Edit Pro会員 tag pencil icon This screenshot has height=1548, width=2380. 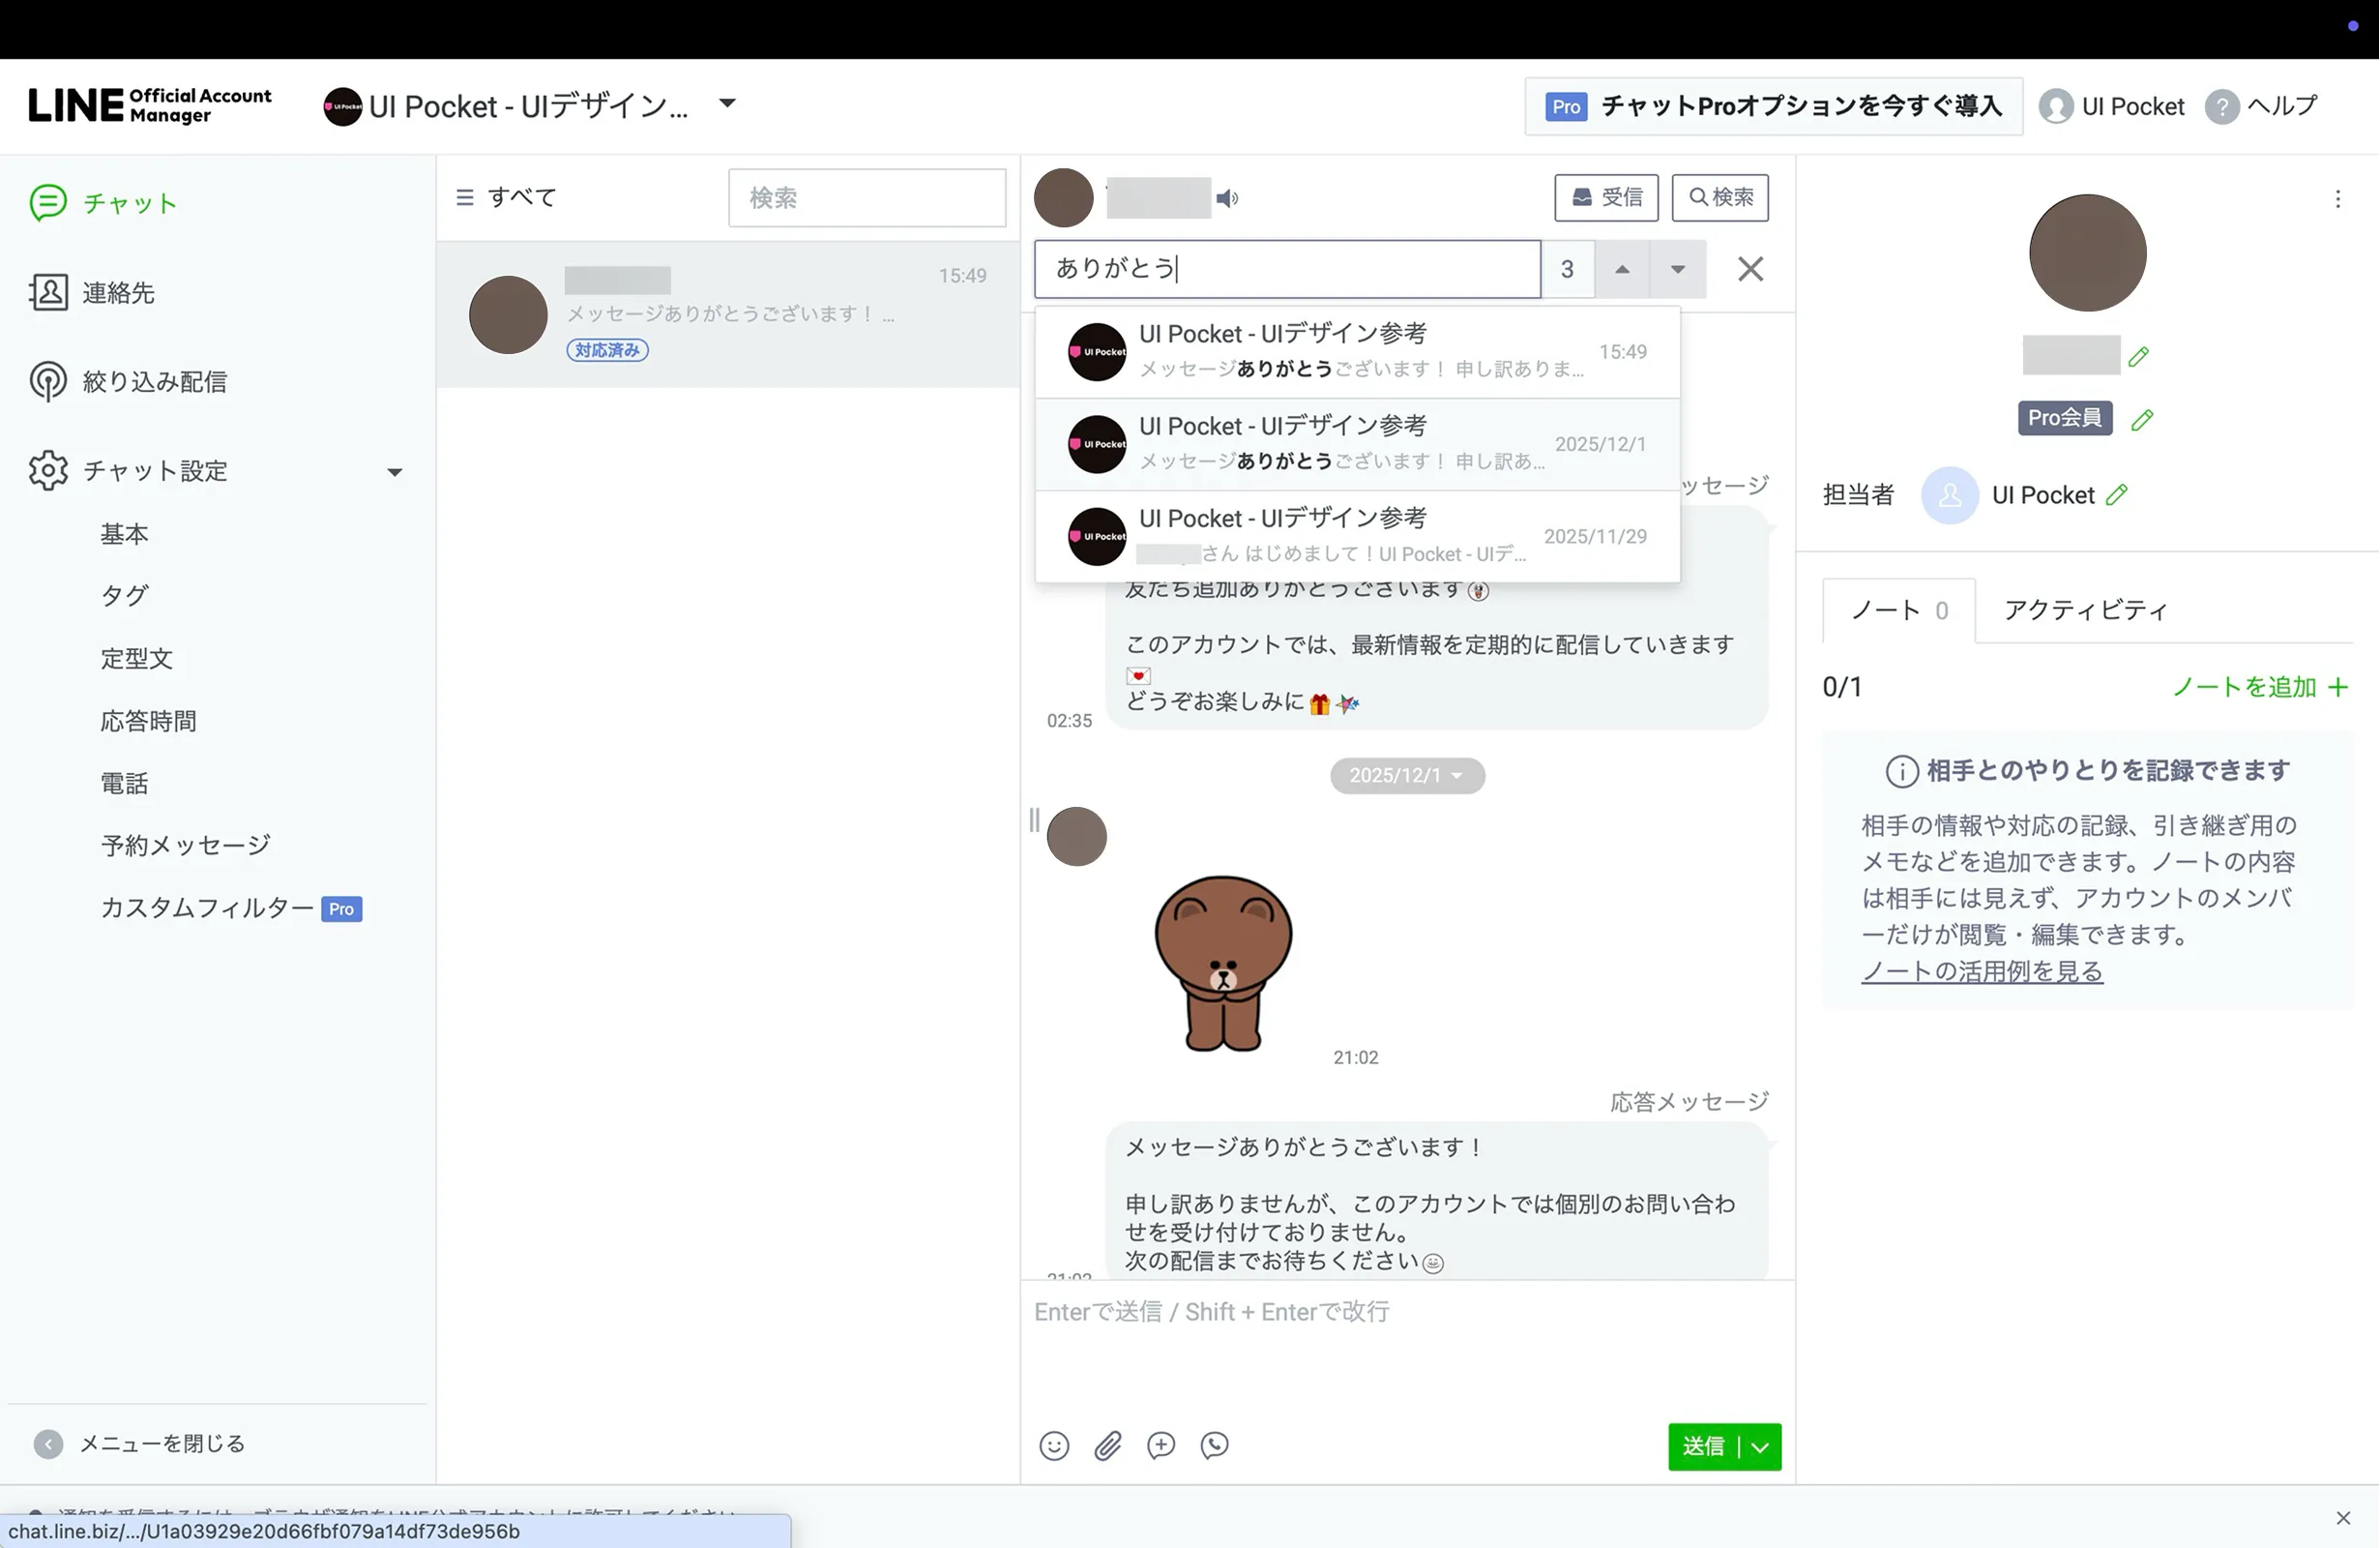click(x=2142, y=419)
